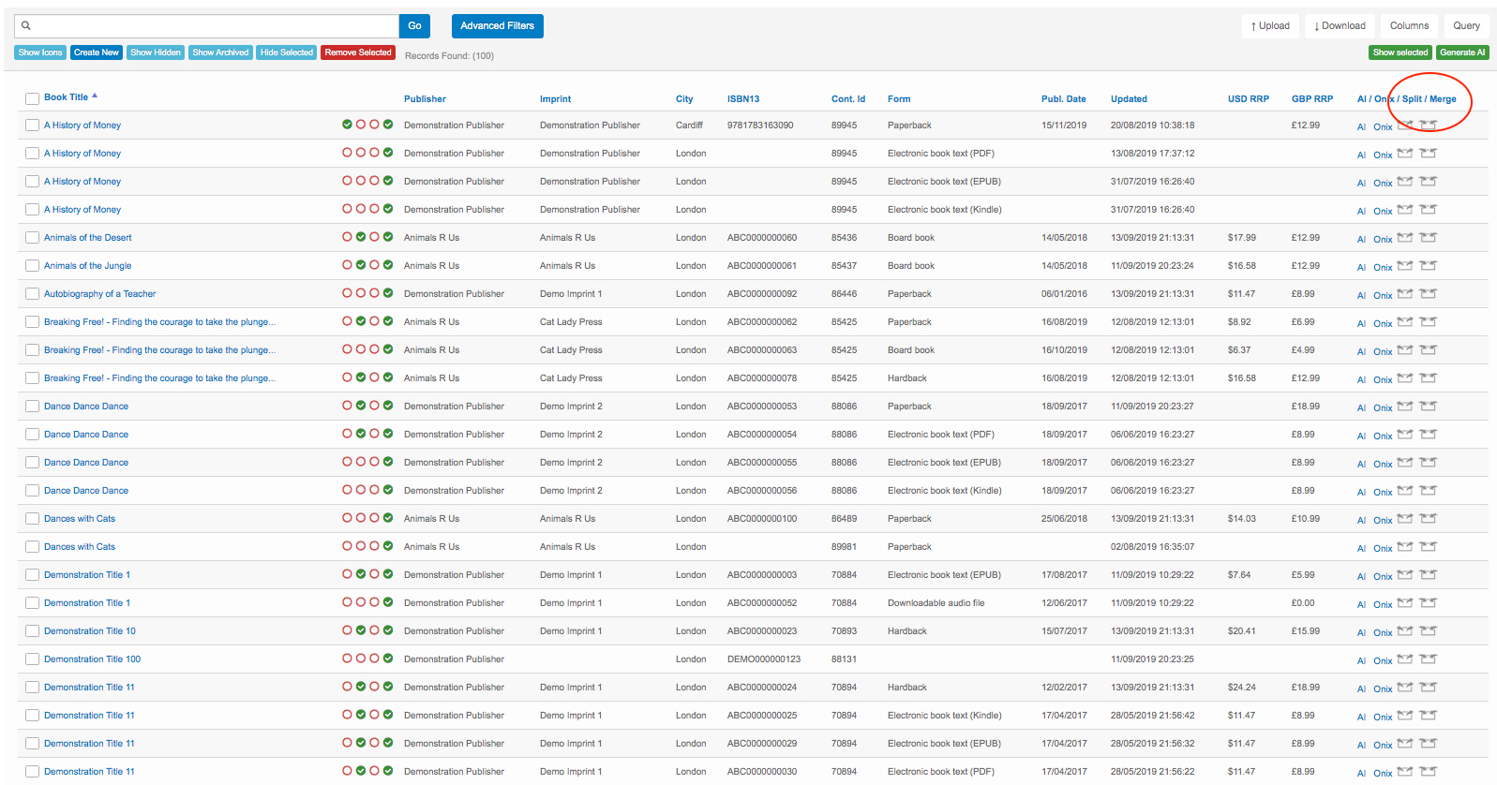Toggle the Book Title sort arrow
The width and height of the screenshot is (1497, 785).
pos(95,96)
